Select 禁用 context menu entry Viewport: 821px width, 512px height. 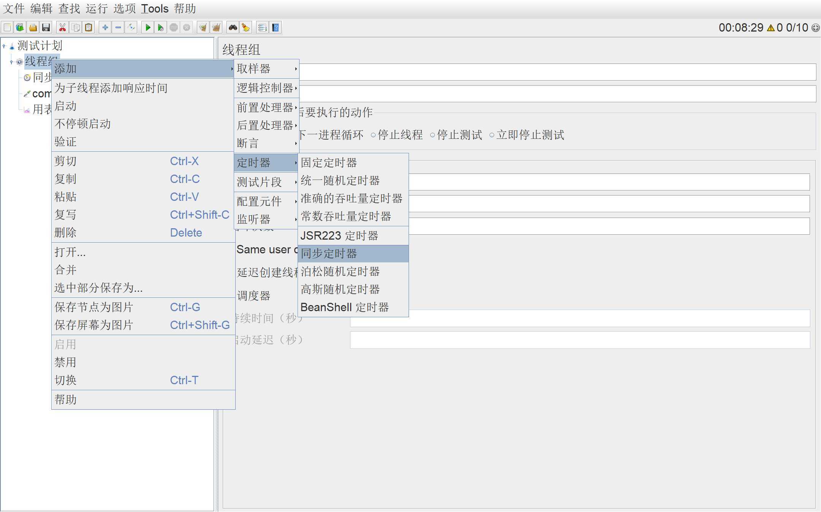tap(143, 363)
